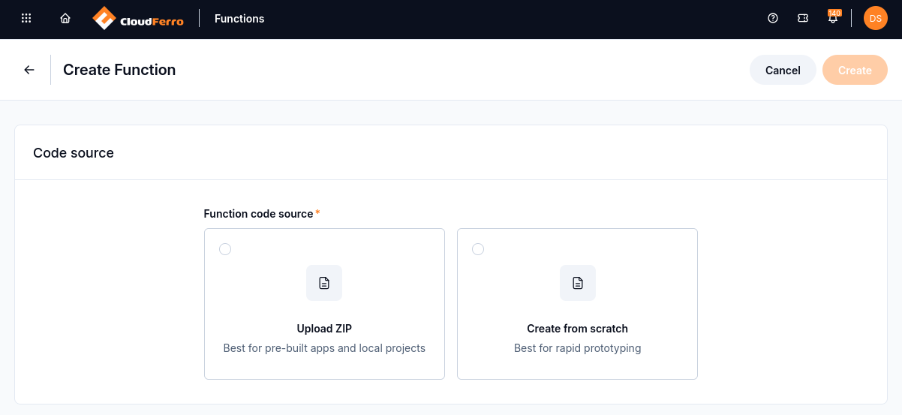Click 'Best for pre-built apps and local projects'
The image size is (902, 415).
click(x=324, y=348)
